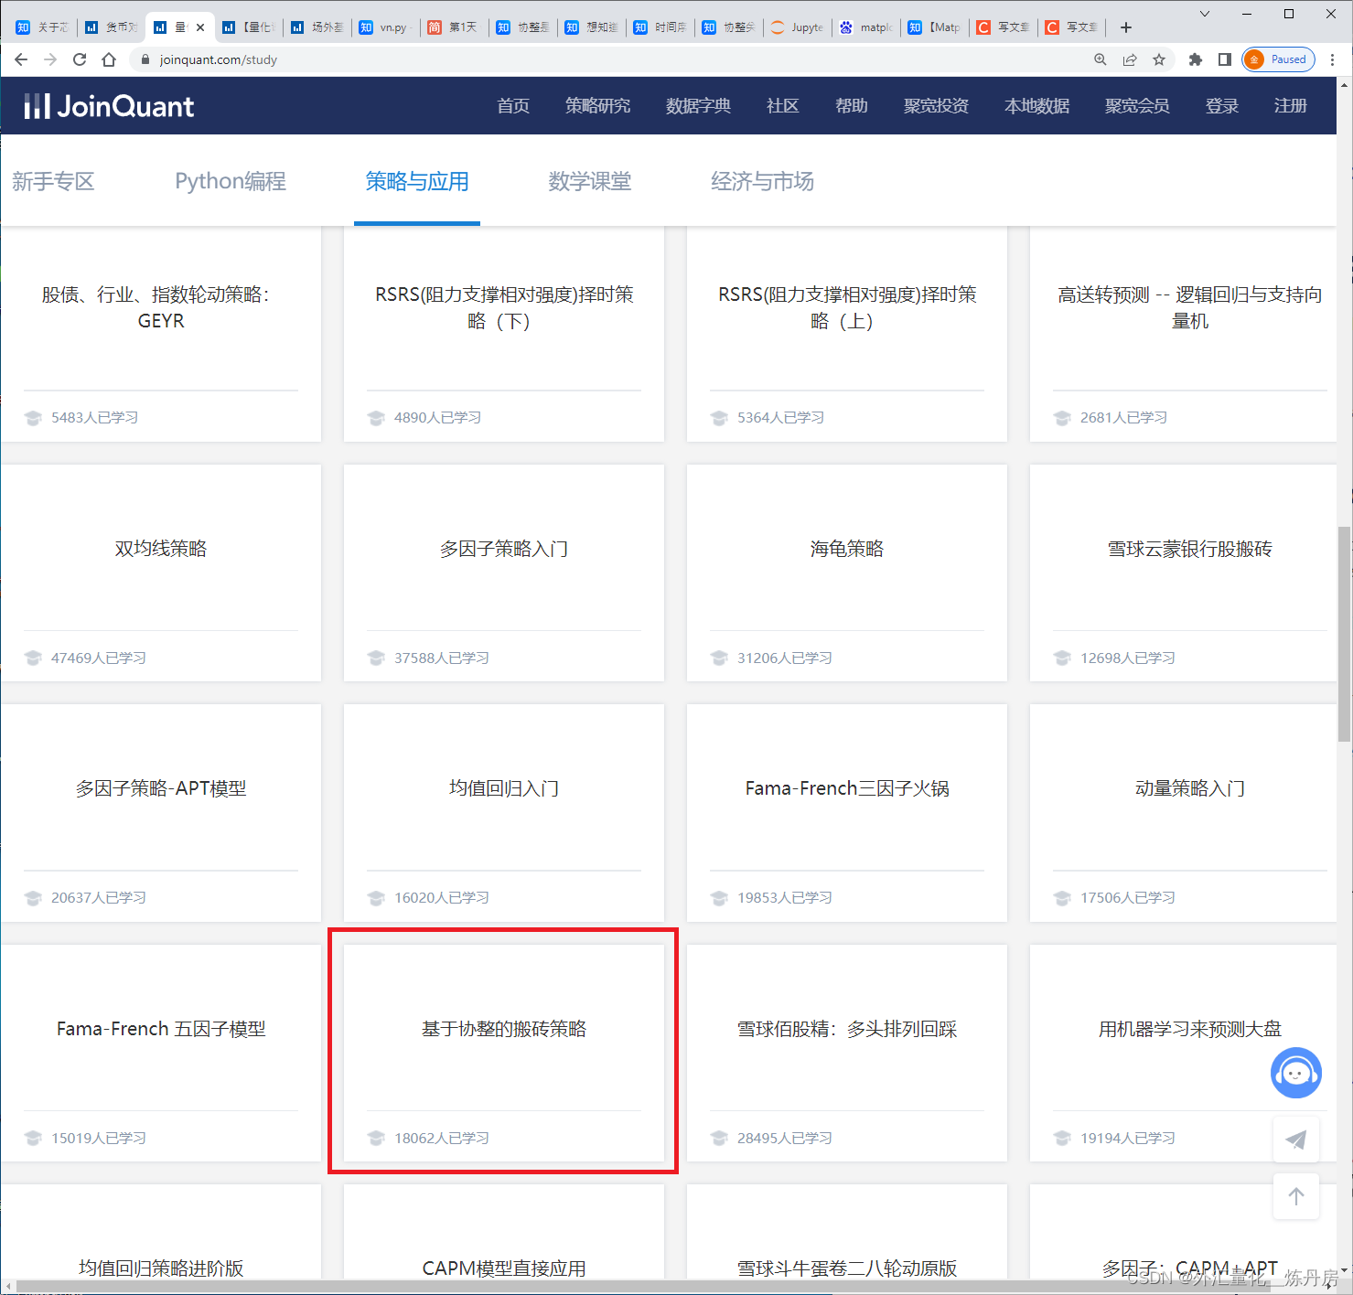
Task: Click the Paused profile button
Action: click(1278, 59)
